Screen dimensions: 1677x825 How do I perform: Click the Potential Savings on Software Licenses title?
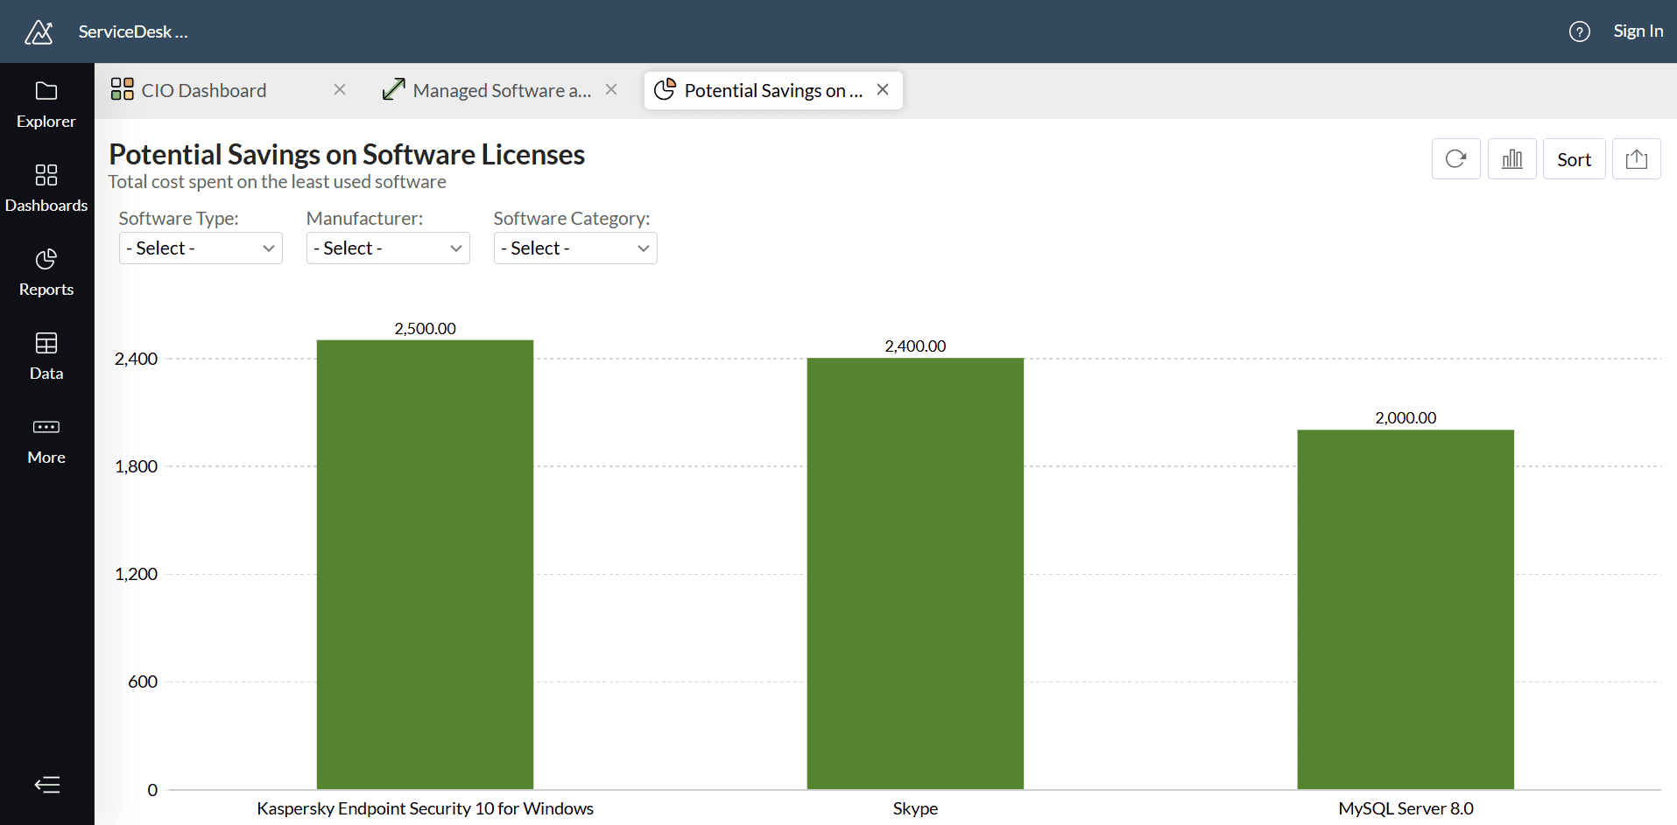[347, 154]
